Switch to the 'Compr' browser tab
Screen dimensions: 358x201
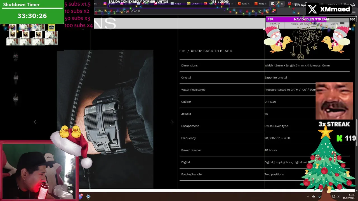tap(193, 4)
